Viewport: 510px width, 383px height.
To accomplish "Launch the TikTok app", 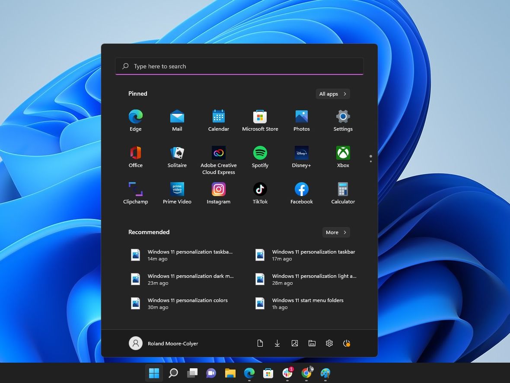I will 260,189.
